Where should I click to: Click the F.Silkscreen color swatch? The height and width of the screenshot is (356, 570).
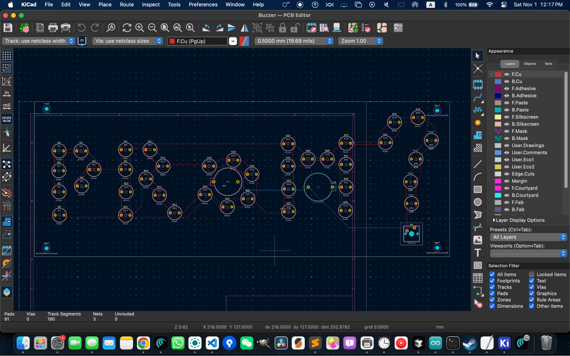click(x=498, y=117)
